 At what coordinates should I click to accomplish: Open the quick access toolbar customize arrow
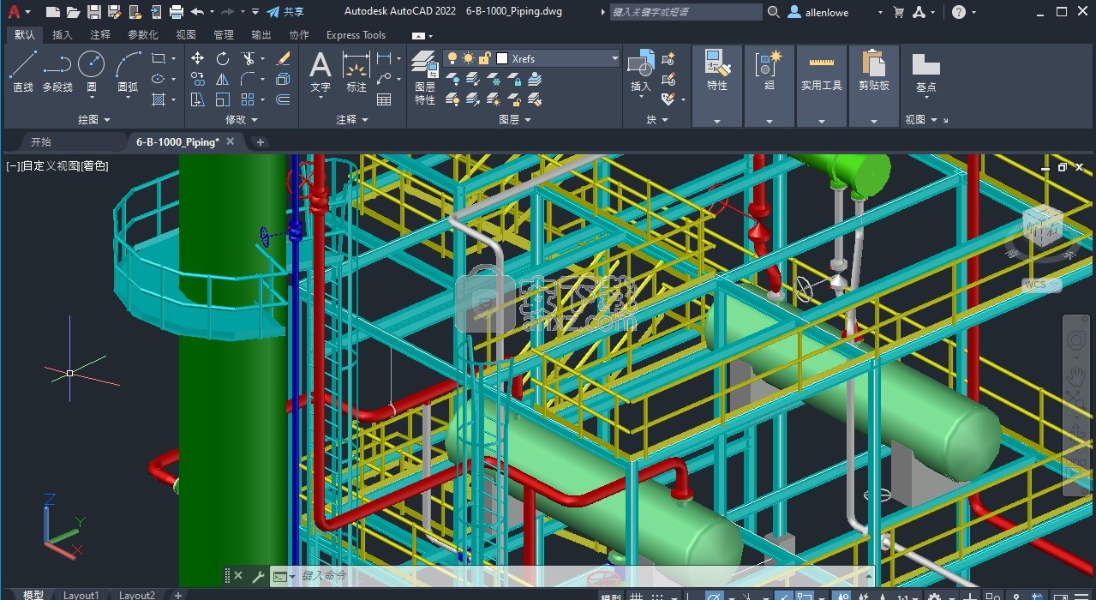(255, 12)
